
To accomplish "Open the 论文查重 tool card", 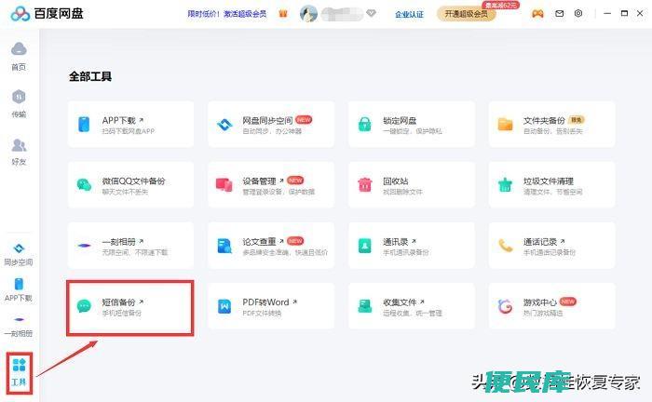I will click(x=271, y=246).
